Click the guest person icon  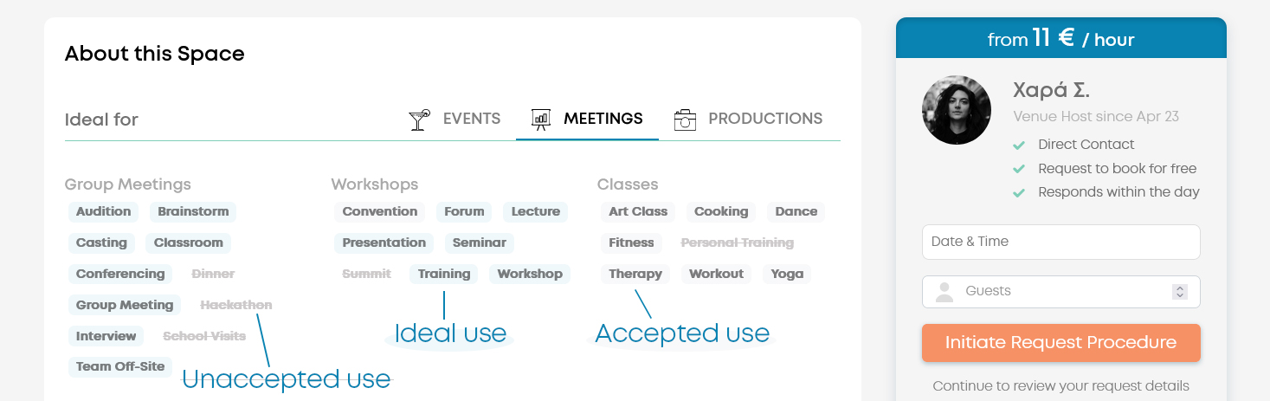click(x=944, y=291)
